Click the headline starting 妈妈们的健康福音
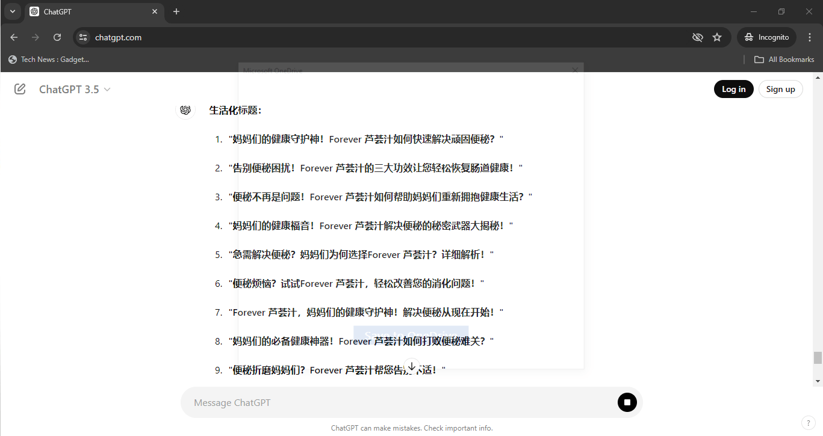 pos(371,226)
